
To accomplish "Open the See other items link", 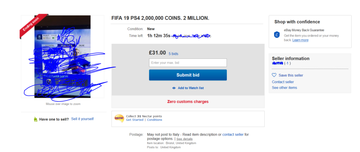I will tap(284, 88).
